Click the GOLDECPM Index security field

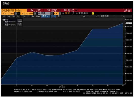click(14, 11)
